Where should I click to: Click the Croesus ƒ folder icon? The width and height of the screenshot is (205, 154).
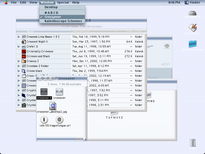point(24,61)
